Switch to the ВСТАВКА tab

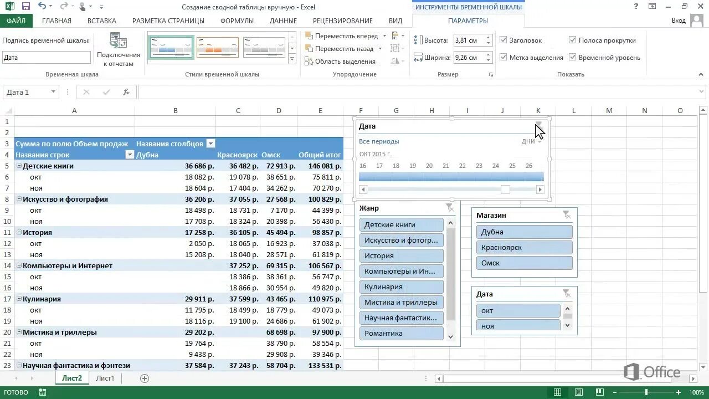click(102, 21)
